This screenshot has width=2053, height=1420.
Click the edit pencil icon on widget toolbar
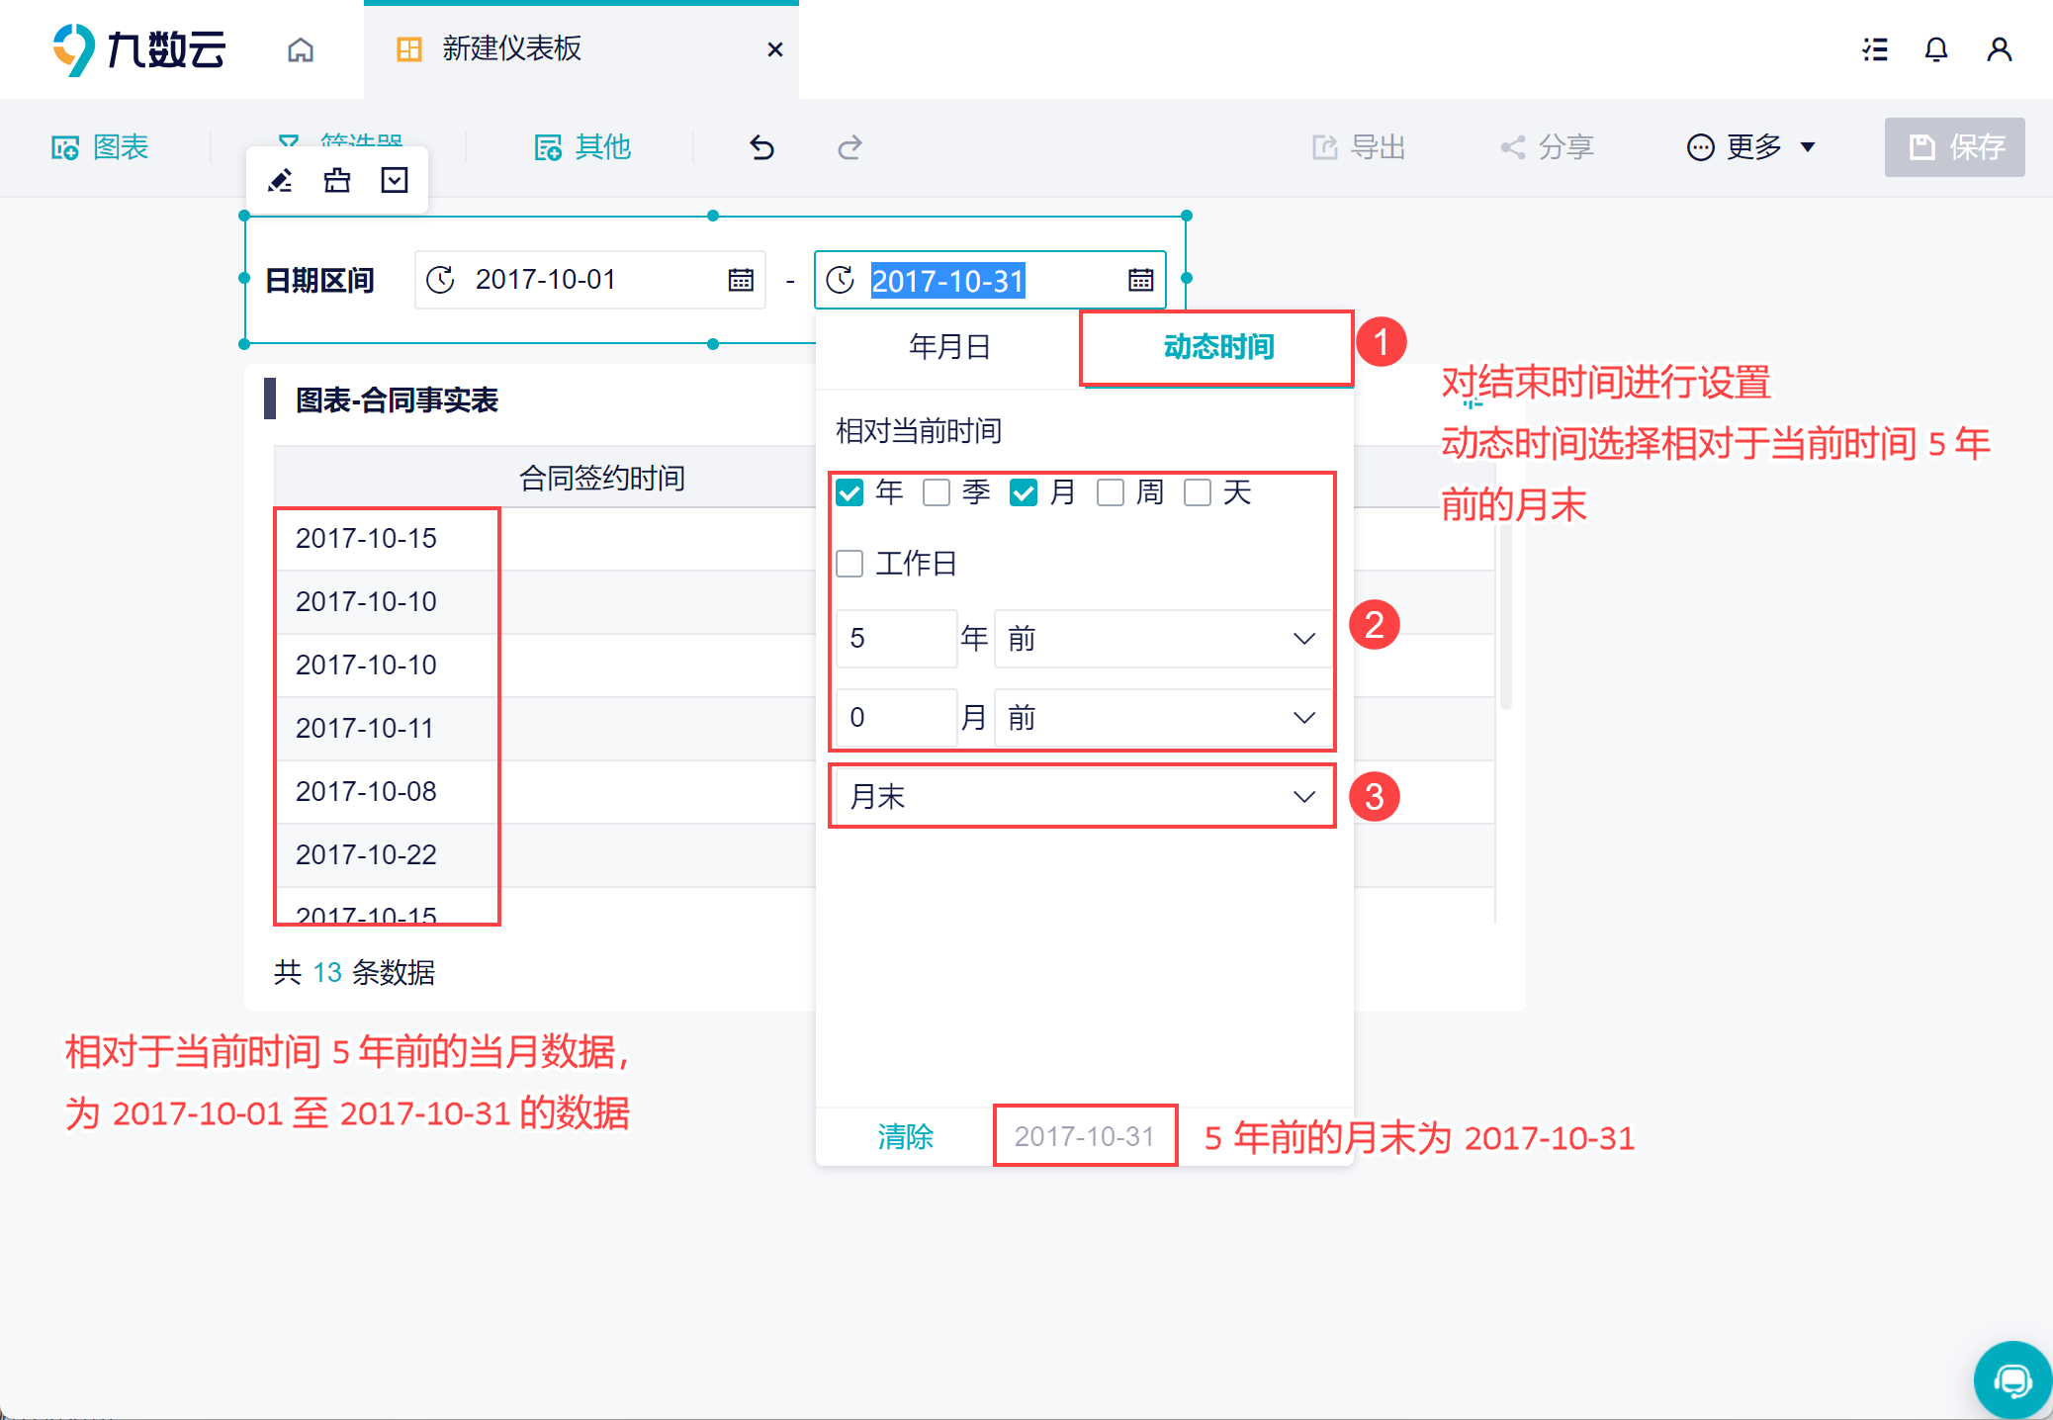[x=281, y=180]
